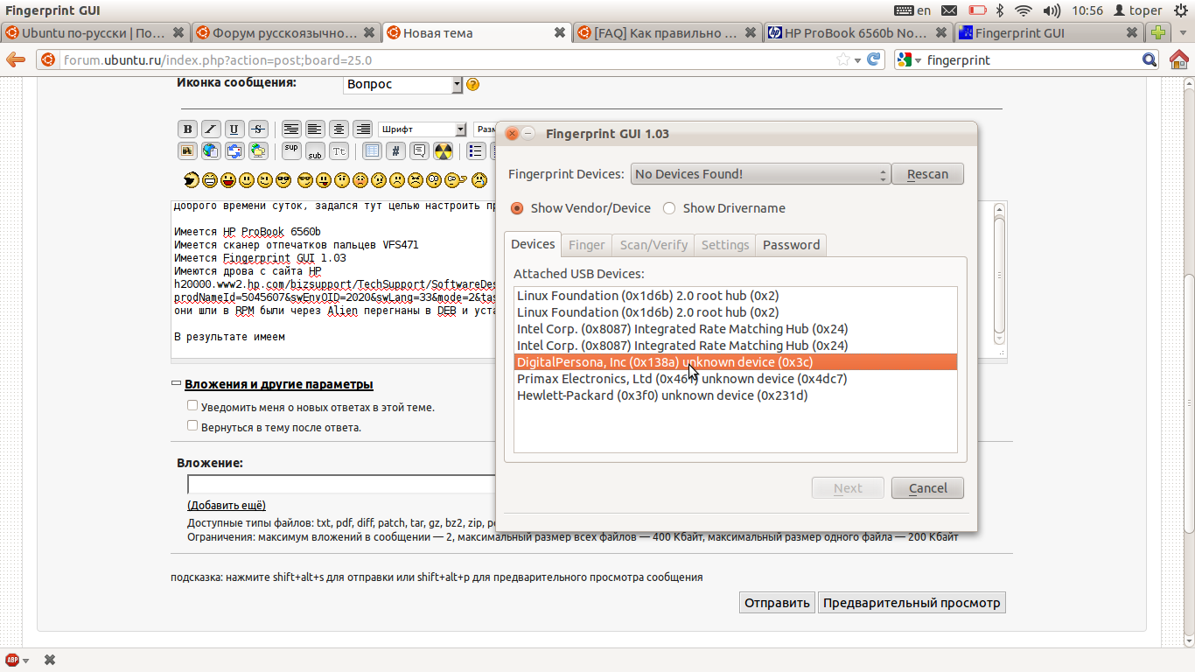Open the mail indicator in the top panel
This screenshot has height=672, width=1195.
[x=949, y=10]
